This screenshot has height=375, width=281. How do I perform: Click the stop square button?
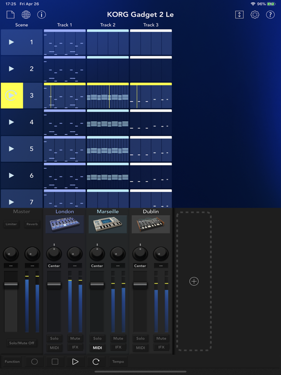coord(55,362)
